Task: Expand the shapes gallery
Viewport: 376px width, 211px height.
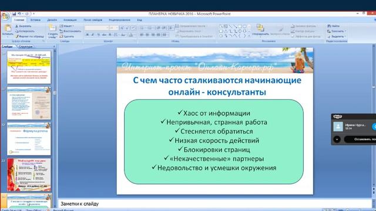Action: tap(249, 36)
